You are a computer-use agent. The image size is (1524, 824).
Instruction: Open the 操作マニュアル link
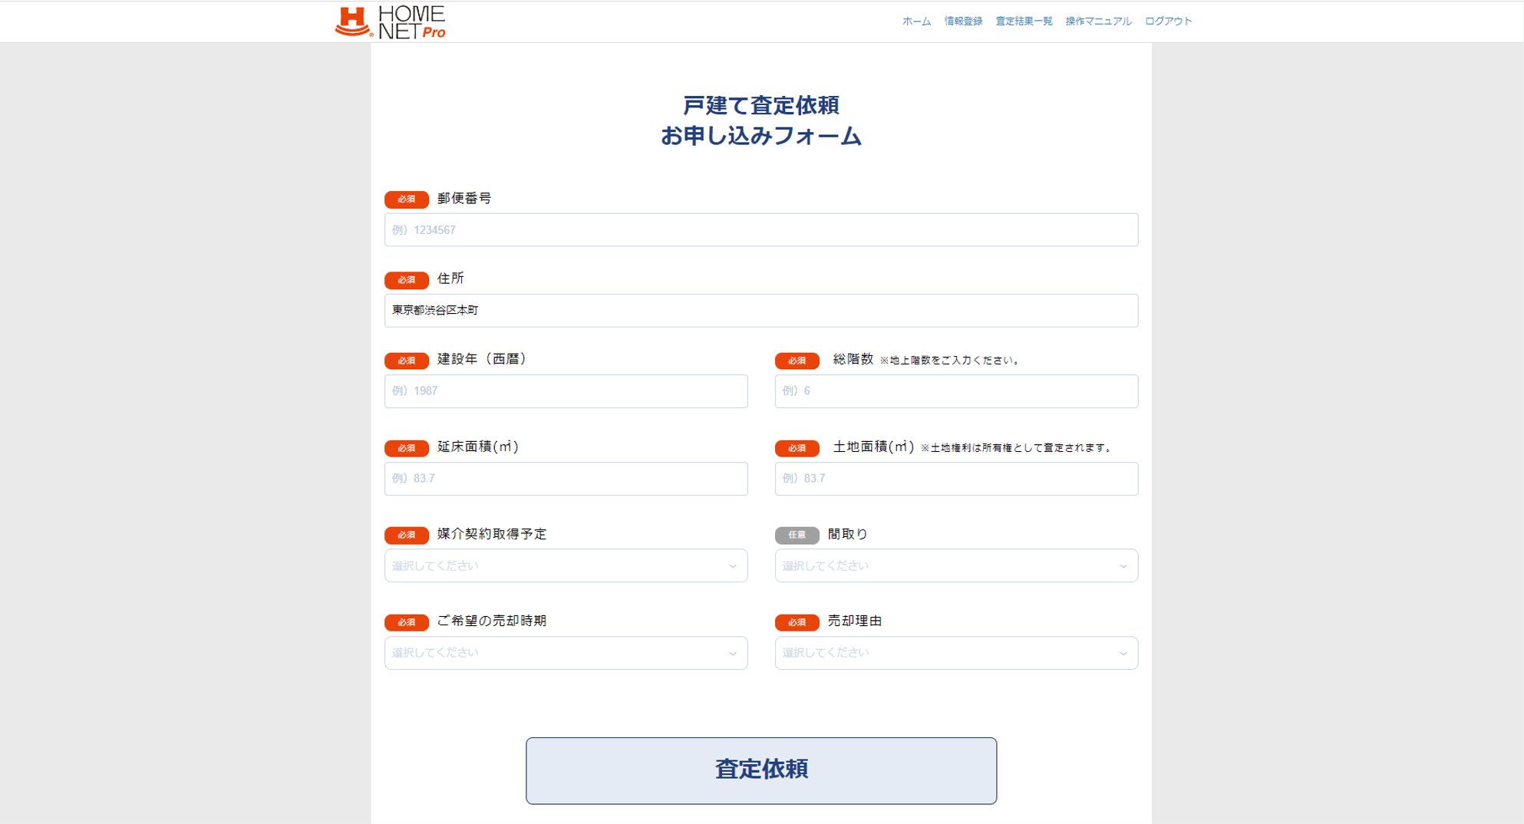tap(1097, 21)
